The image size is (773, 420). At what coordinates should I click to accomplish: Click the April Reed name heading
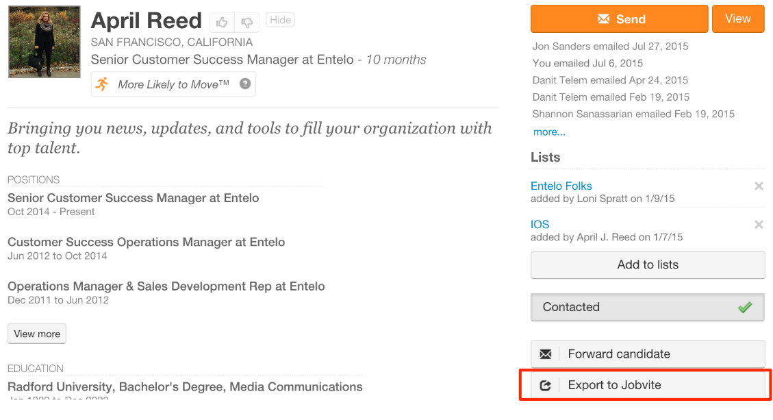pos(147,21)
